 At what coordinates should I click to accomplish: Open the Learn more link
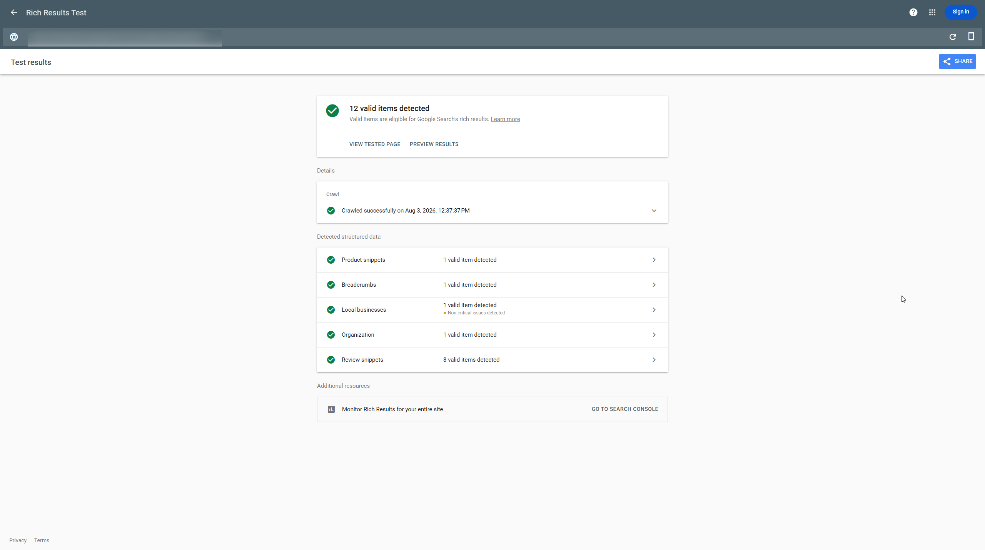point(505,119)
